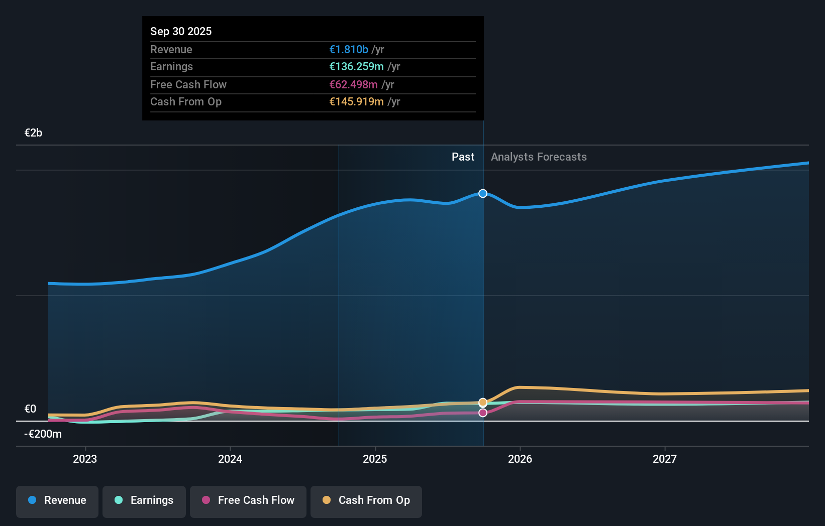Toggle the Revenue series visibility
The image size is (825, 526).
[x=57, y=500]
